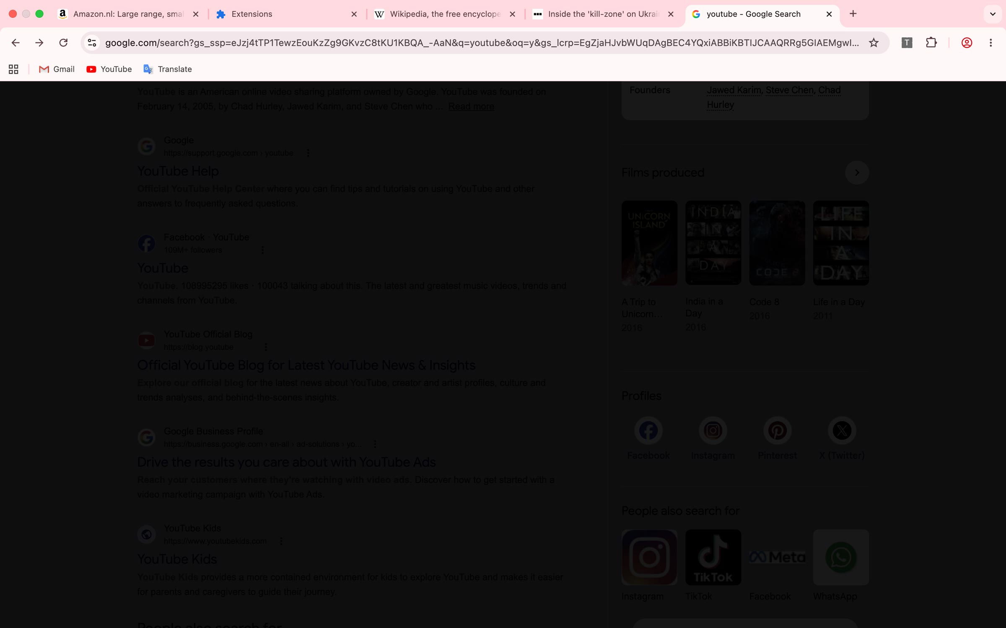Open the apps grid in bookmarks bar

coord(13,69)
